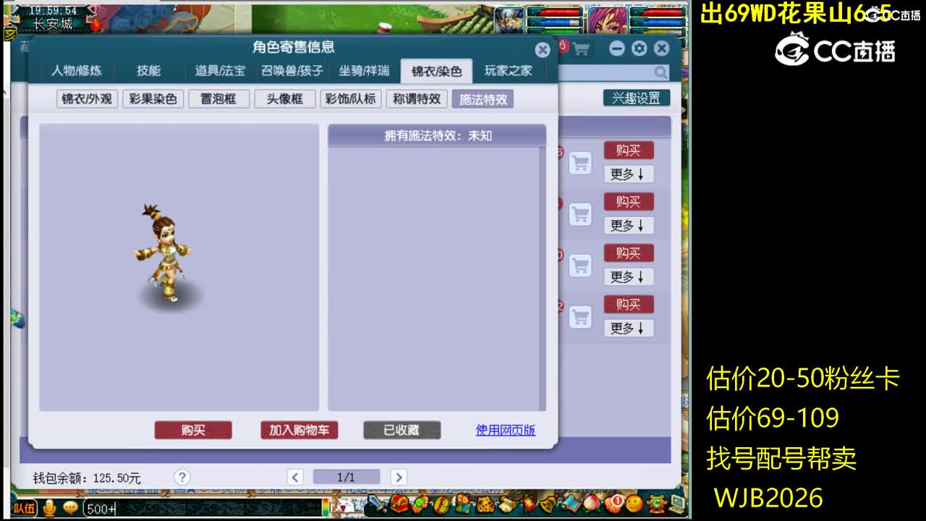The height and width of the screenshot is (521, 926).
Task: Click the character model preview
Action: (x=163, y=253)
